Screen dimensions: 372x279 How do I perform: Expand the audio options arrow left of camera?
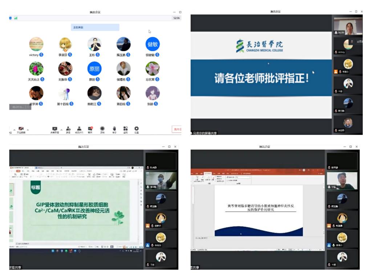(x=14, y=130)
